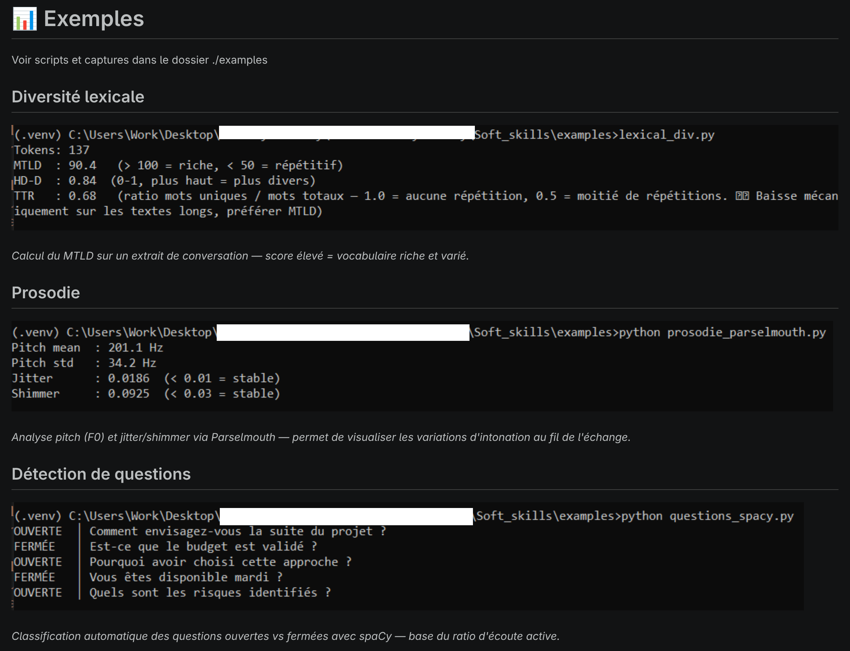
Task: Click the Jitter 0.0186 value line
Action: (x=145, y=378)
